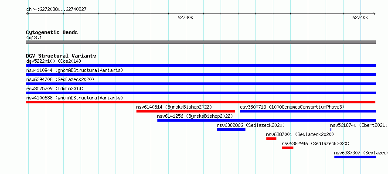Viewport: 388px width, 174px height.
Task: Click the 62740k ruler mark
Action: [360, 17]
